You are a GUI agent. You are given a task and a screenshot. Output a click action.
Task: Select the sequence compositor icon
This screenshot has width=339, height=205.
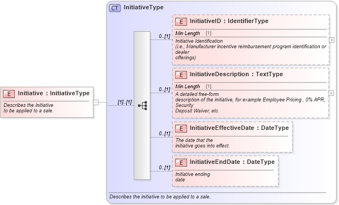tap(143, 106)
